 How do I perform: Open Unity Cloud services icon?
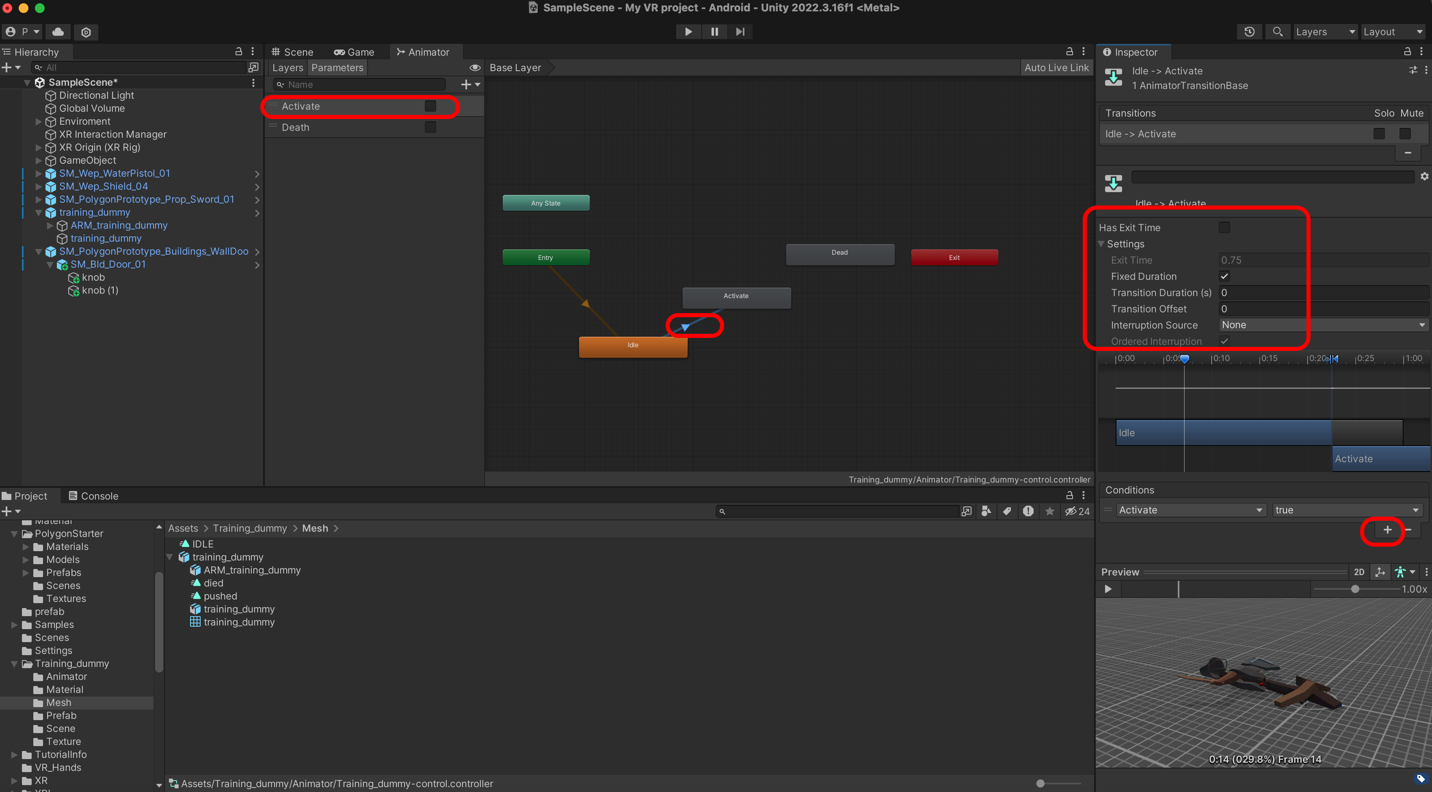(58, 32)
